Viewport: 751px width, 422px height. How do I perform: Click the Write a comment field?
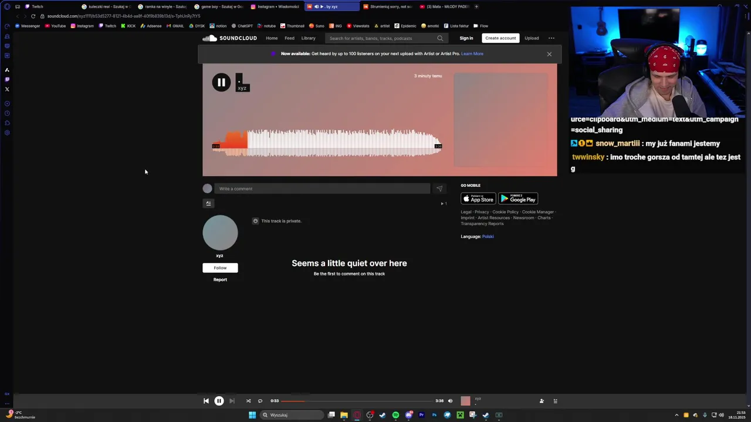point(322,189)
